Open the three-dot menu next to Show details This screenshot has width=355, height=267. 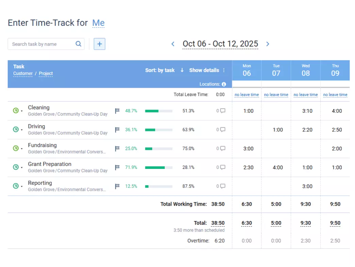coord(224,70)
